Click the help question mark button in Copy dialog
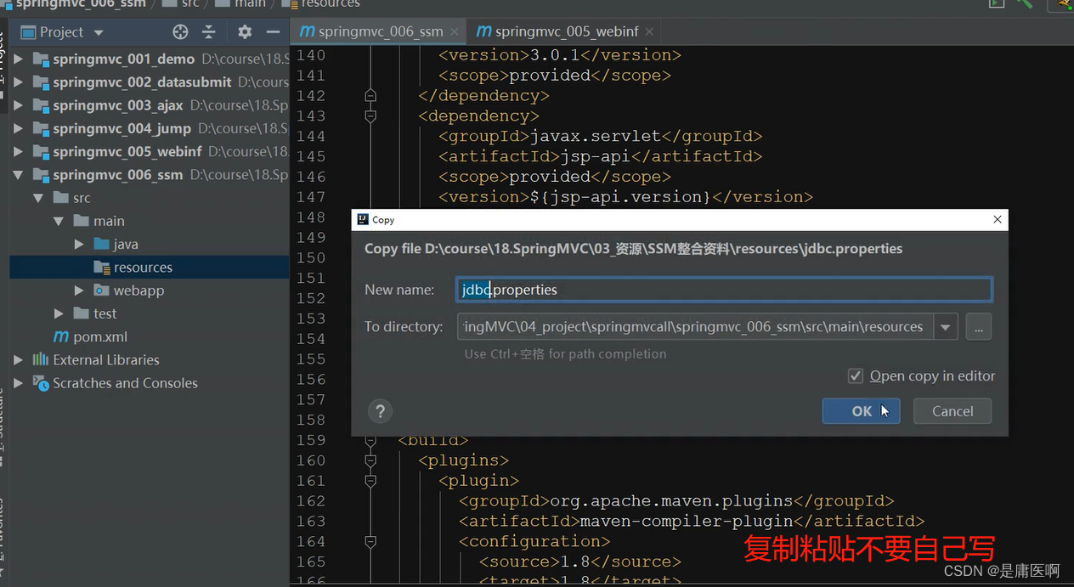The width and height of the screenshot is (1074, 587). coord(380,411)
